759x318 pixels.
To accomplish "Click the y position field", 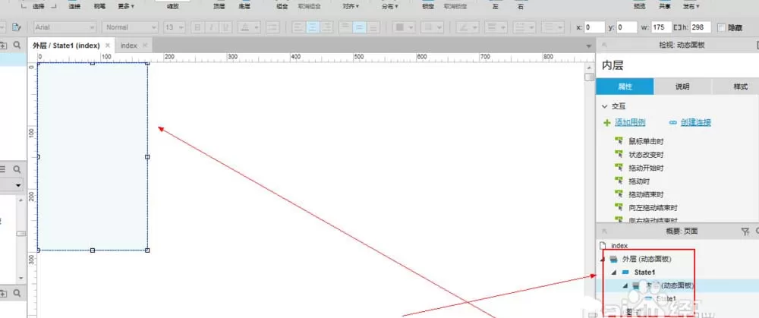I will [x=627, y=27].
